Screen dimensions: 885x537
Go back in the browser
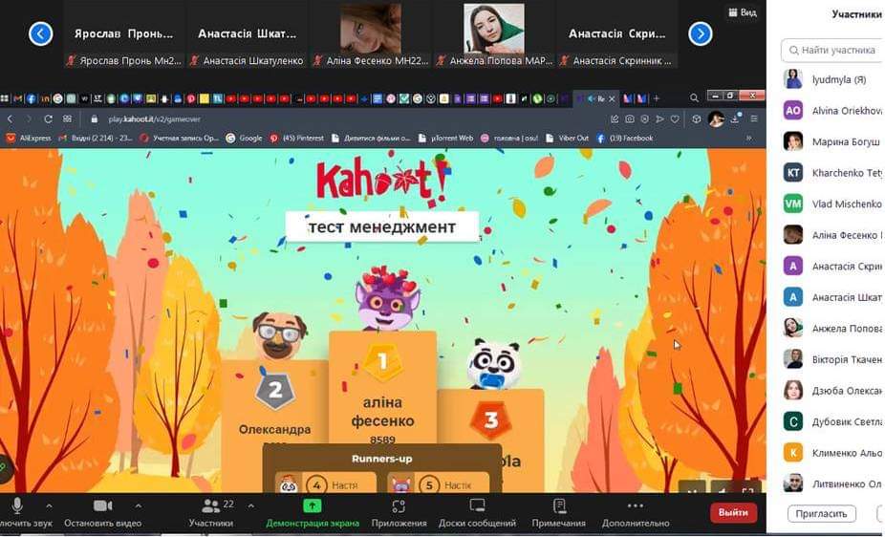click(10, 119)
